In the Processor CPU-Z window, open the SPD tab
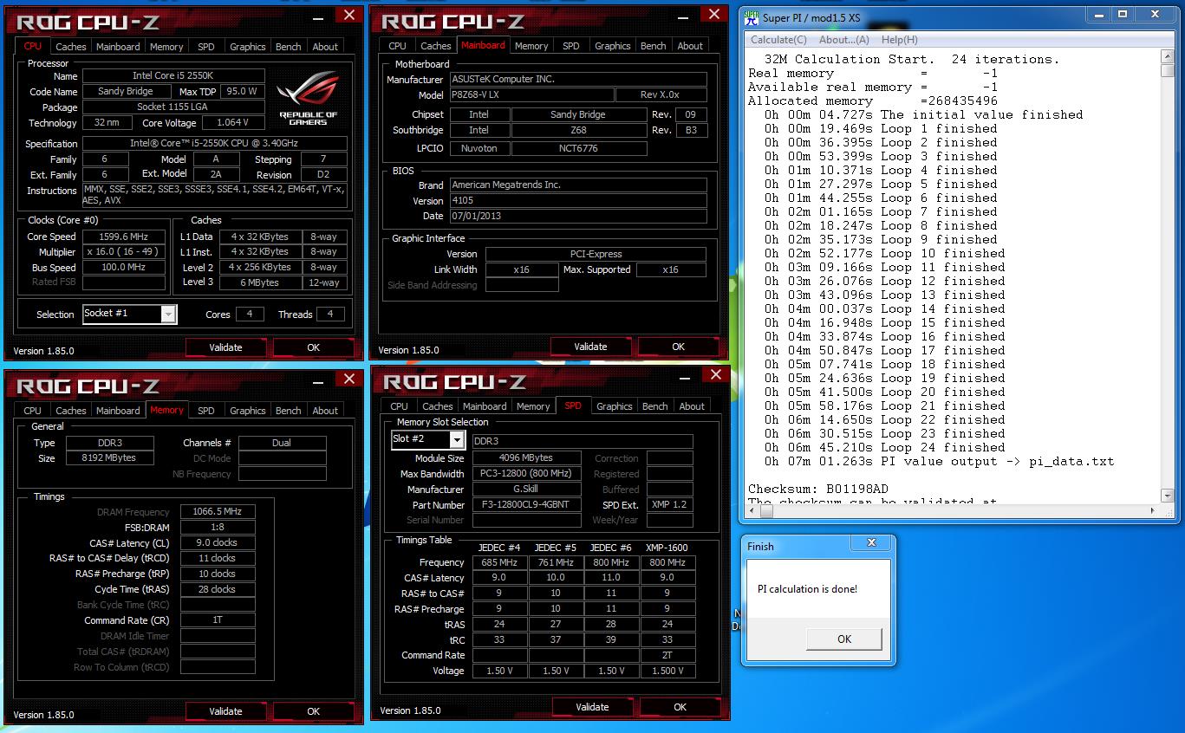 click(205, 47)
